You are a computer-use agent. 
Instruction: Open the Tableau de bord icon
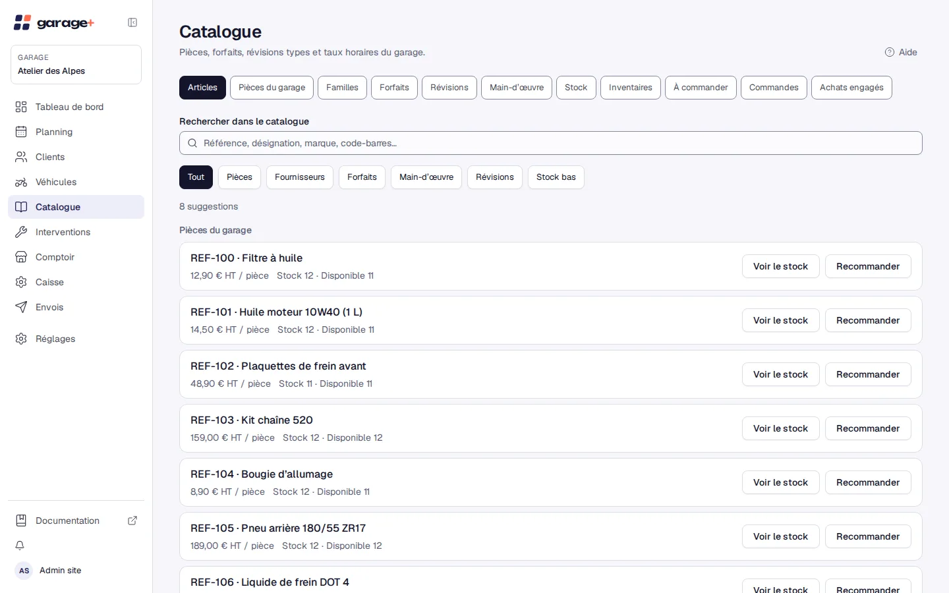[21, 107]
